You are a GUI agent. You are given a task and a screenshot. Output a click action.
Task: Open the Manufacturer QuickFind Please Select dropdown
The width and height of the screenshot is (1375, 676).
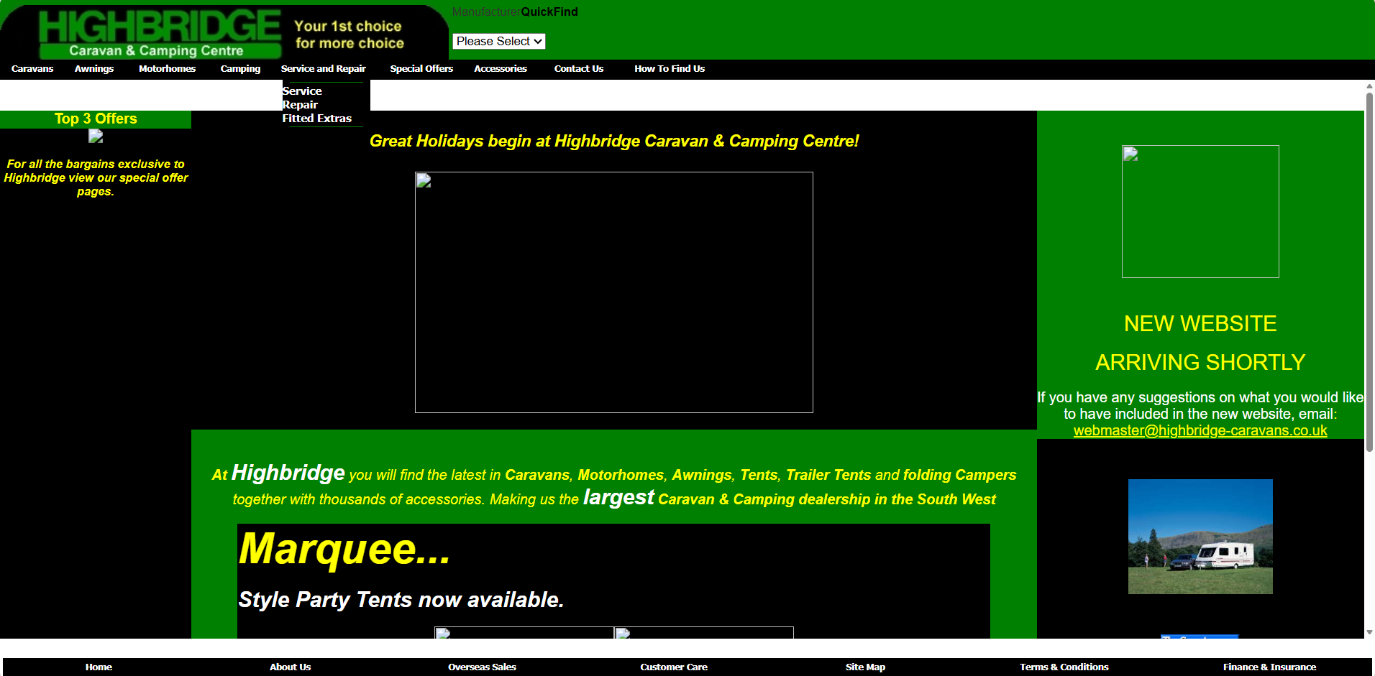[499, 41]
